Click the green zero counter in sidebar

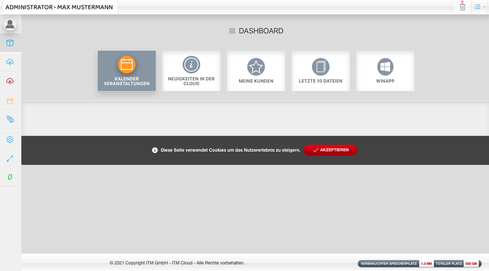coord(10,177)
